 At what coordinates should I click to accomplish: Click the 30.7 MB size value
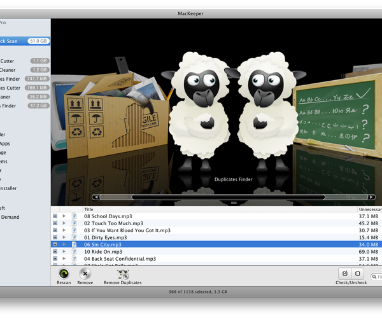click(x=369, y=230)
